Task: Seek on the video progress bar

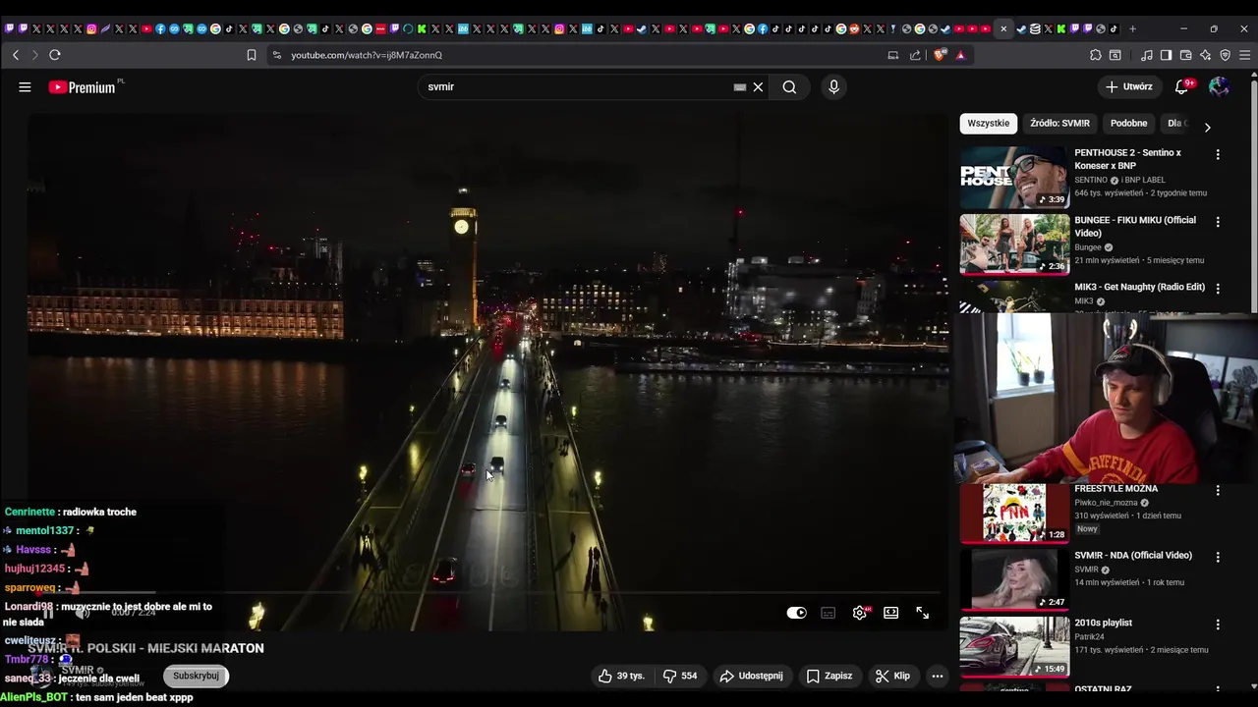Action: coord(486,592)
